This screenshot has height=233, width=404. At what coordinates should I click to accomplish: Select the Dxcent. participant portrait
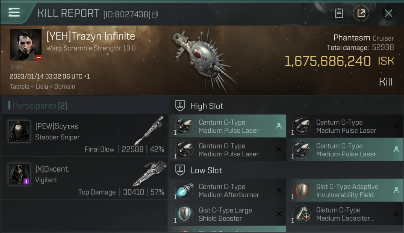coord(19,174)
